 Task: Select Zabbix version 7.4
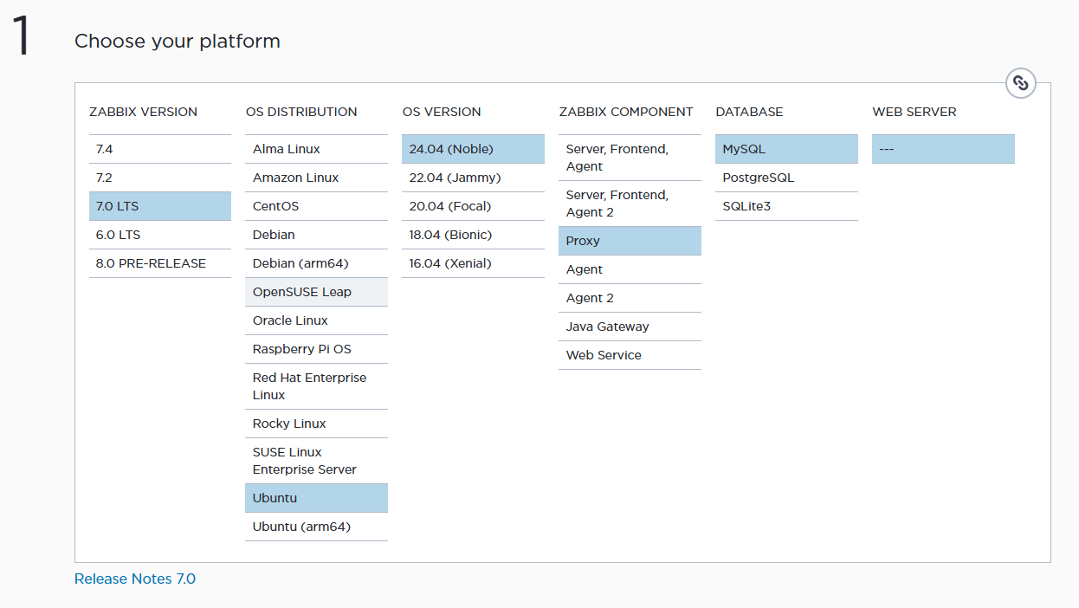159,149
